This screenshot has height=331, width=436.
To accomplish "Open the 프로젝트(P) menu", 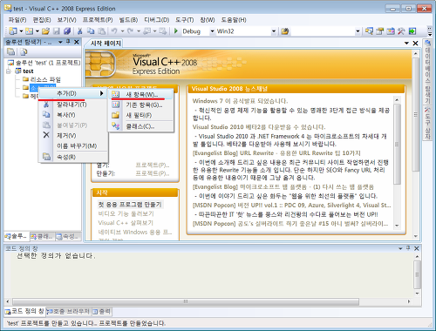I will [x=98, y=20].
